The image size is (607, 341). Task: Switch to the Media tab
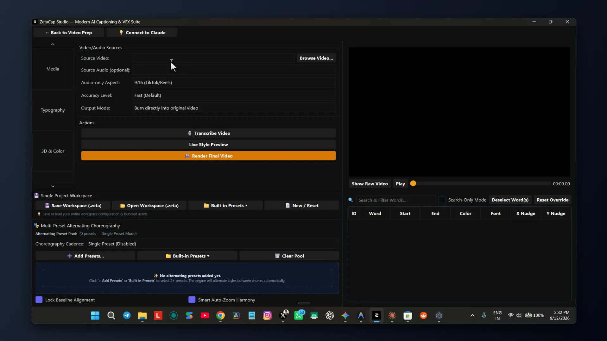(53, 69)
